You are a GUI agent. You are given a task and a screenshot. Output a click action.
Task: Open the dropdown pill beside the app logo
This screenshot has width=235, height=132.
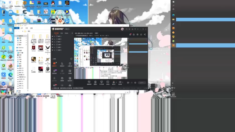click(67, 29)
